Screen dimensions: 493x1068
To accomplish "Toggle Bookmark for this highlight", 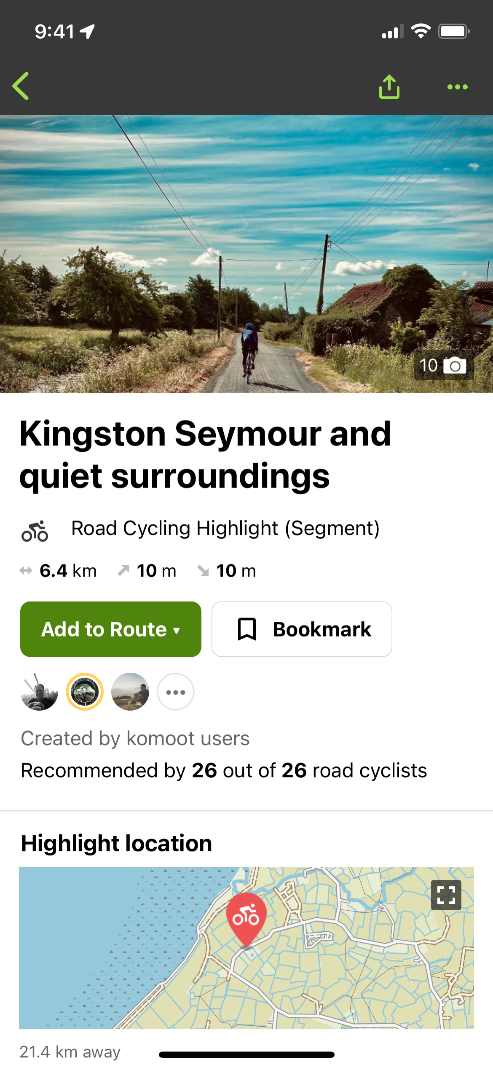I will [x=302, y=628].
